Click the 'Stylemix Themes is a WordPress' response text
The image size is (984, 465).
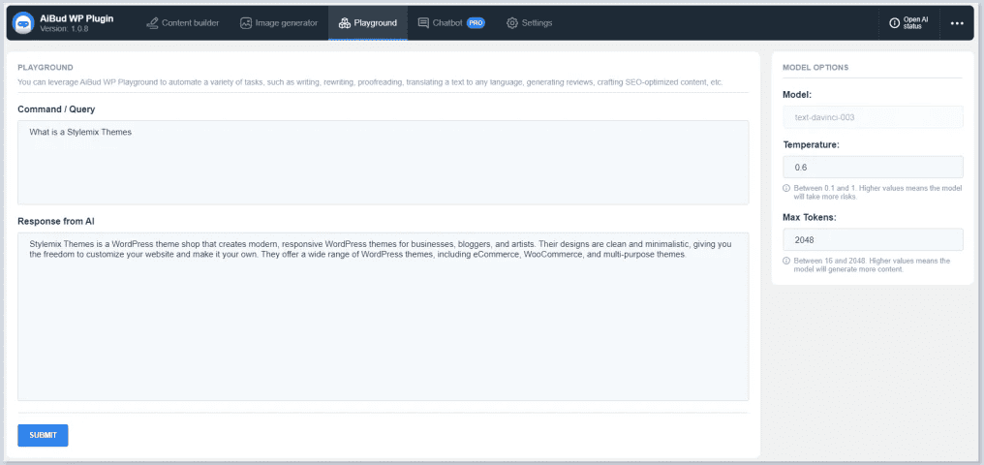pyautogui.click(x=380, y=249)
